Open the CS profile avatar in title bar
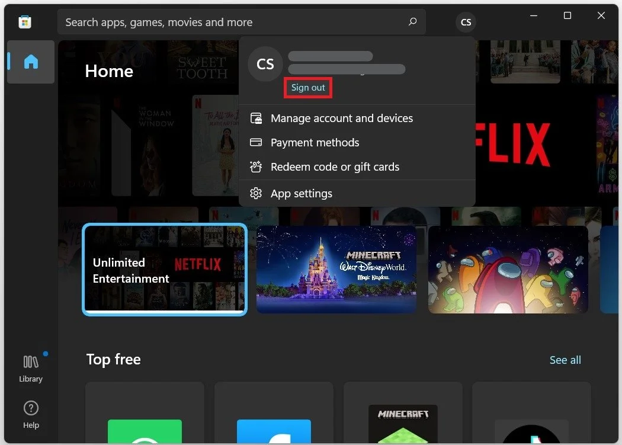 click(x=466, y=23)
